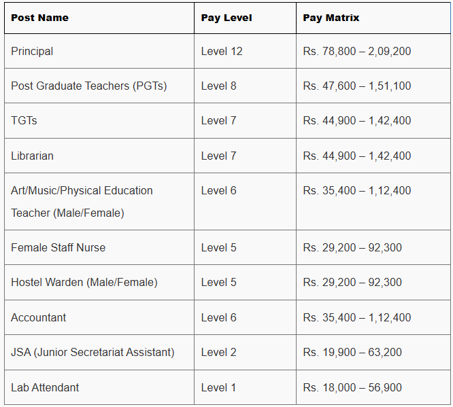Select the Art/Music/Physical Education Teacher cell
The height and width of the screenshot is (407, 453).
click(82, 201)
